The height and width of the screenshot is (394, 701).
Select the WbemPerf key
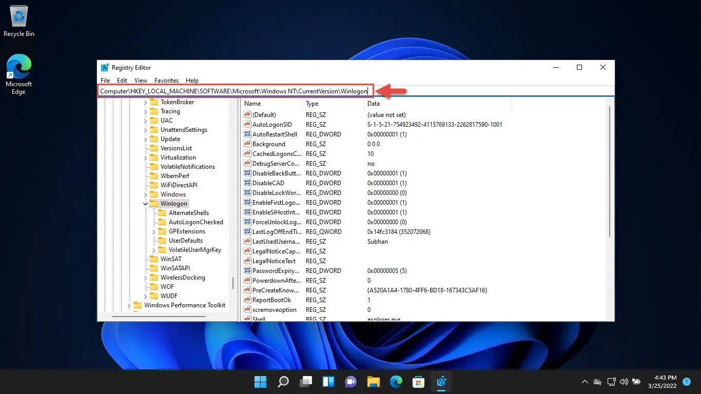(x=175, y=176)
